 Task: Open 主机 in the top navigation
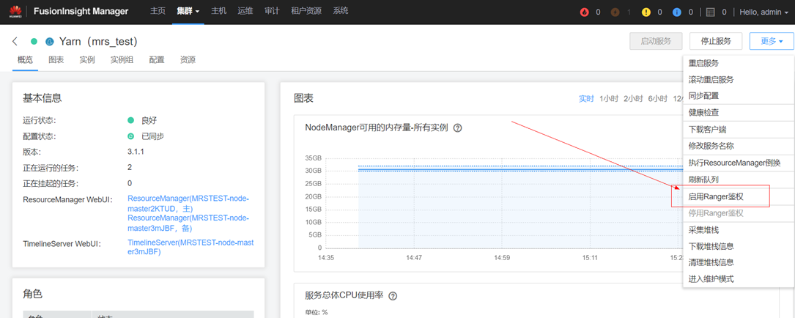(x=218, y=11)
